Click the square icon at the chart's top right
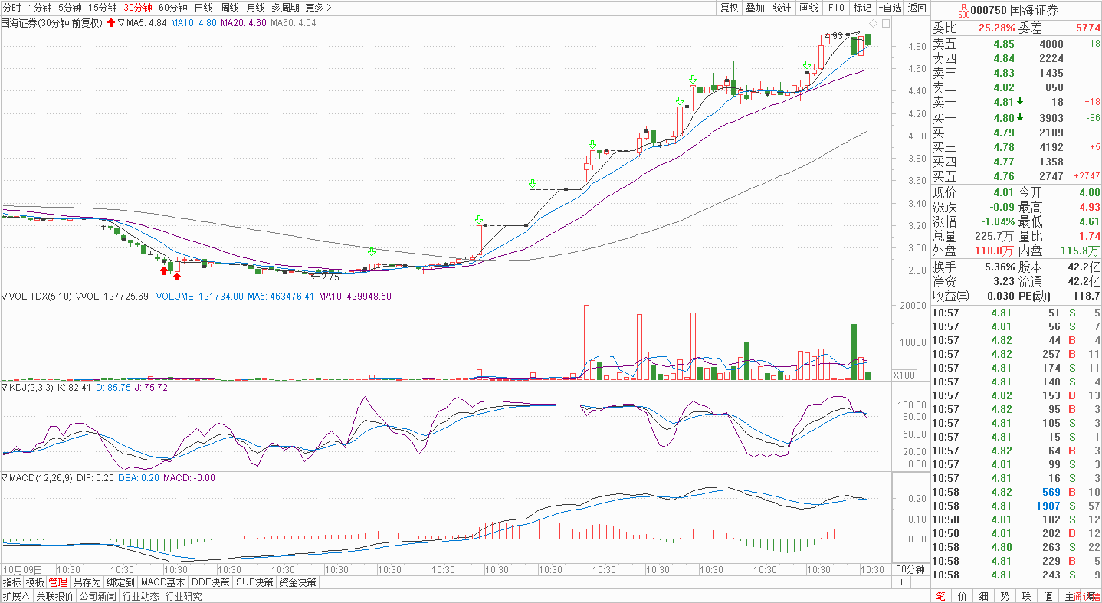Screen dimensions: 1102x603 [x=885, y=24]
